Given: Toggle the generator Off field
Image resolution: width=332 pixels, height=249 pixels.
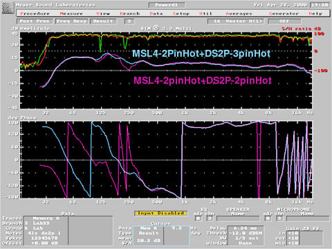Looking at the screenshot, I should pos(284,21).
